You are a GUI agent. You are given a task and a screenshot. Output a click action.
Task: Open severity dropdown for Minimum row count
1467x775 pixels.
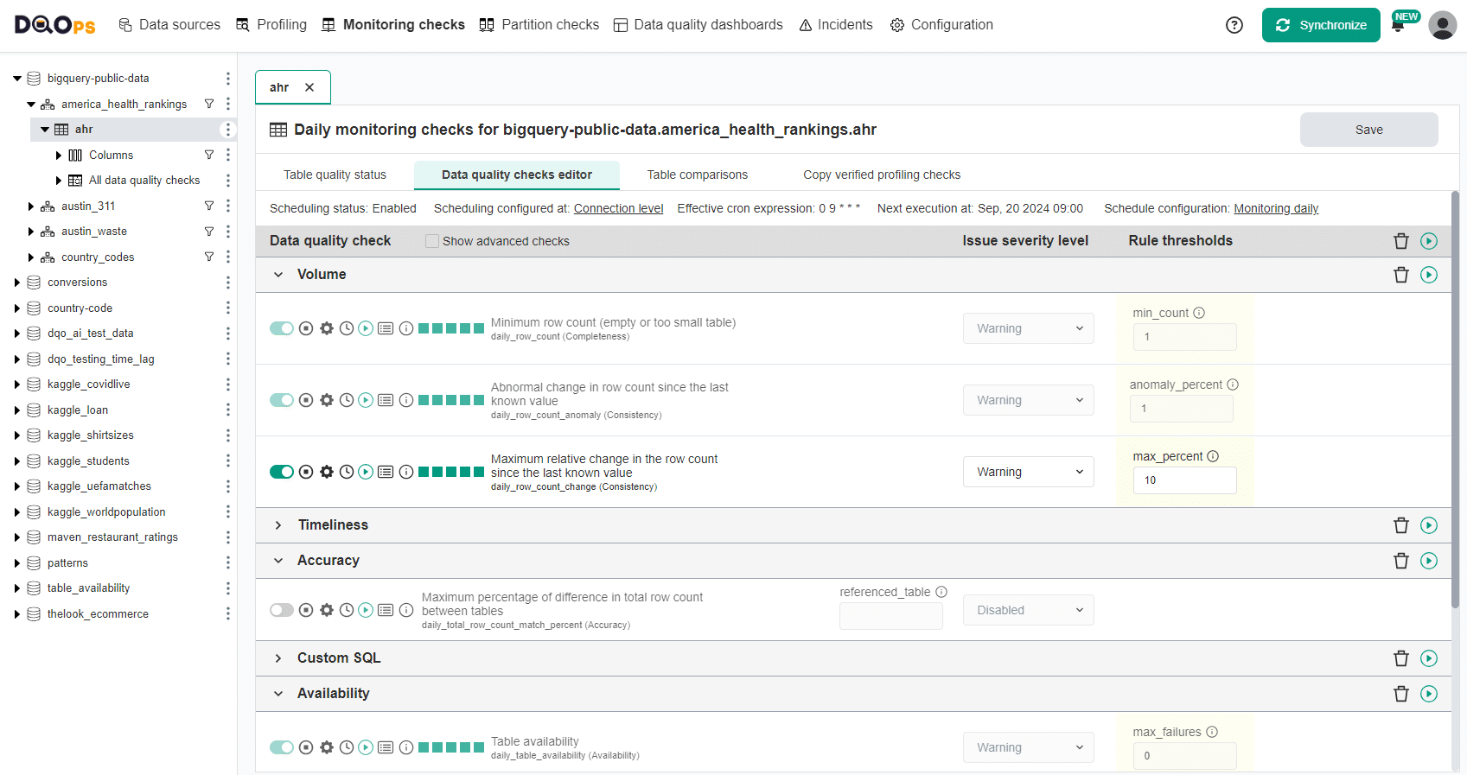coord(1029,328)
